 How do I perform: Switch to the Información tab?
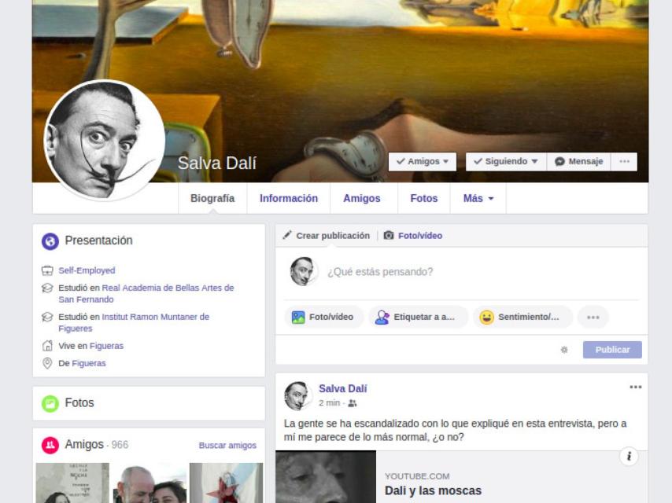pos(289,198)
